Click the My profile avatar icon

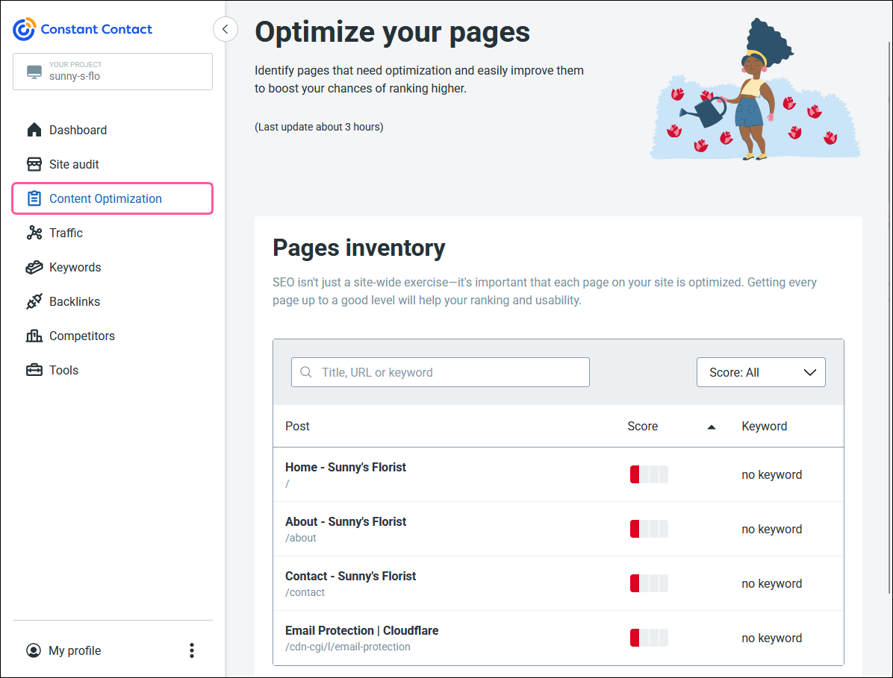tap(34, 650)
